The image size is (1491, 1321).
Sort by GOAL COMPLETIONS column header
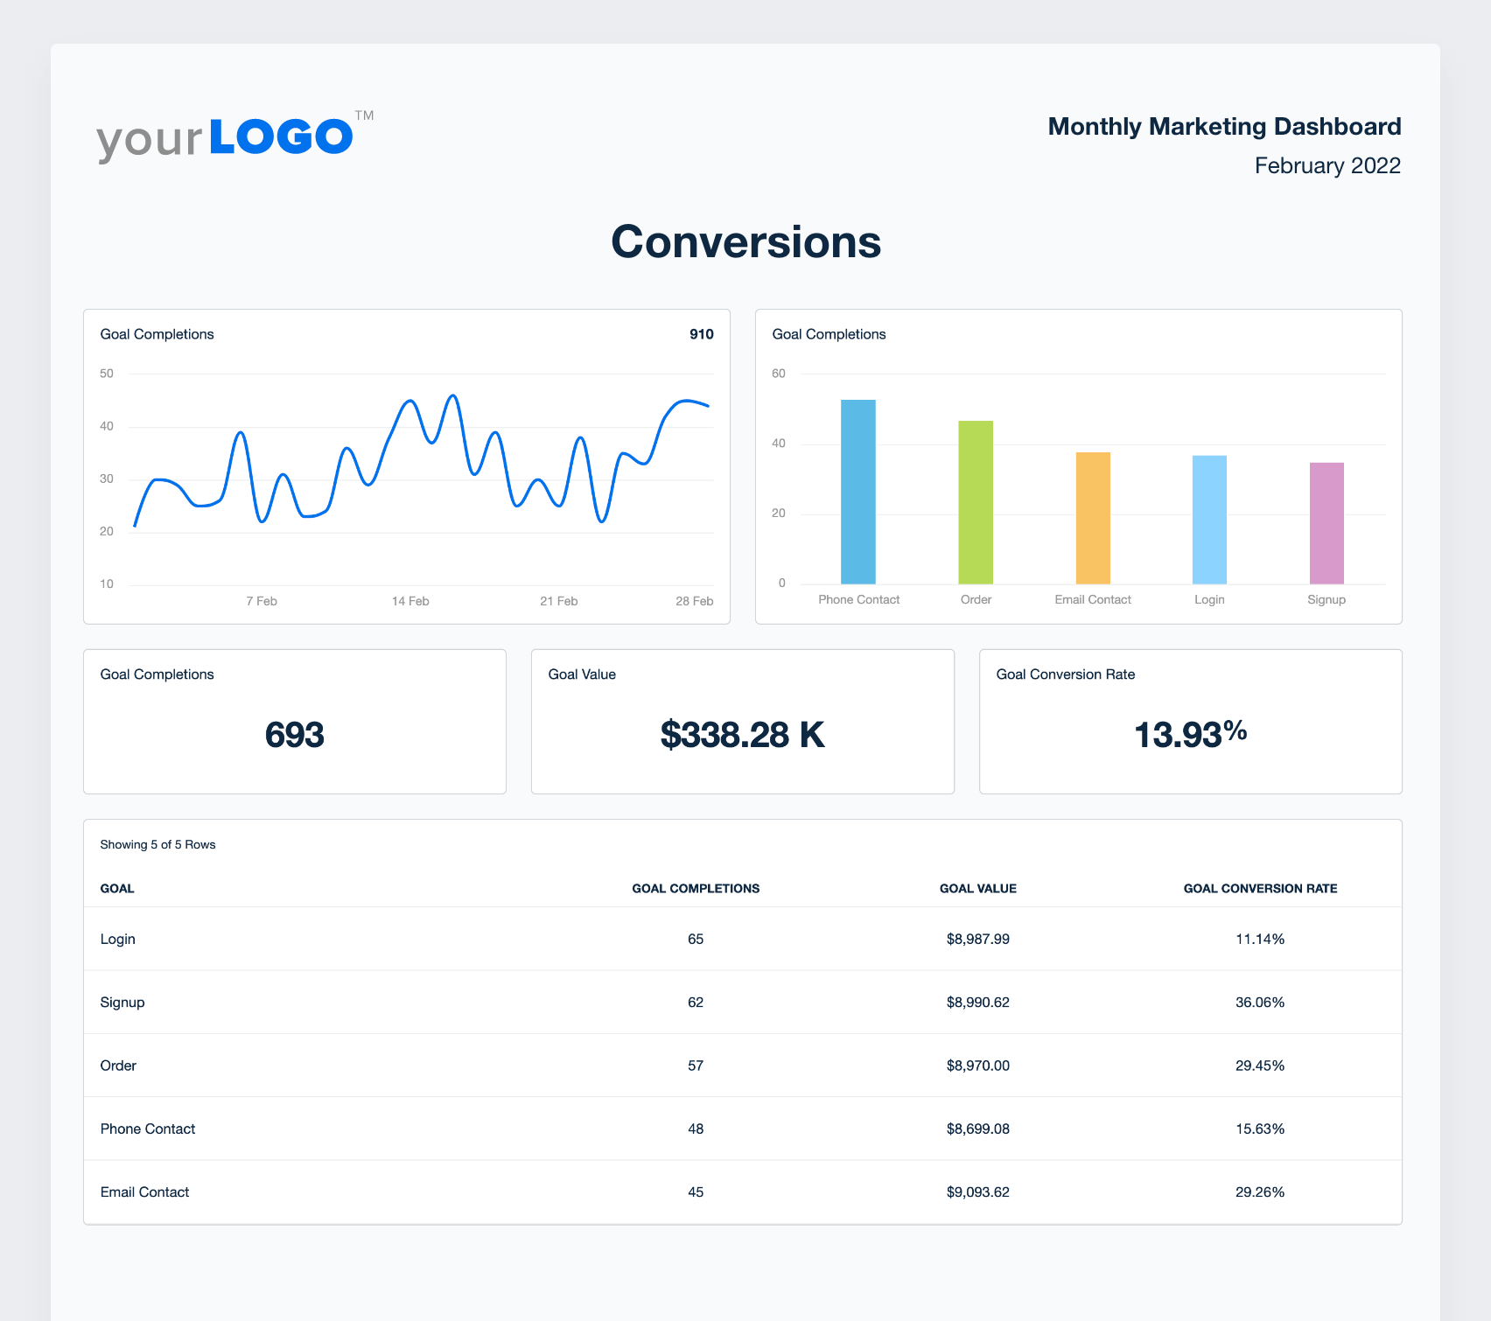point(696,889)
